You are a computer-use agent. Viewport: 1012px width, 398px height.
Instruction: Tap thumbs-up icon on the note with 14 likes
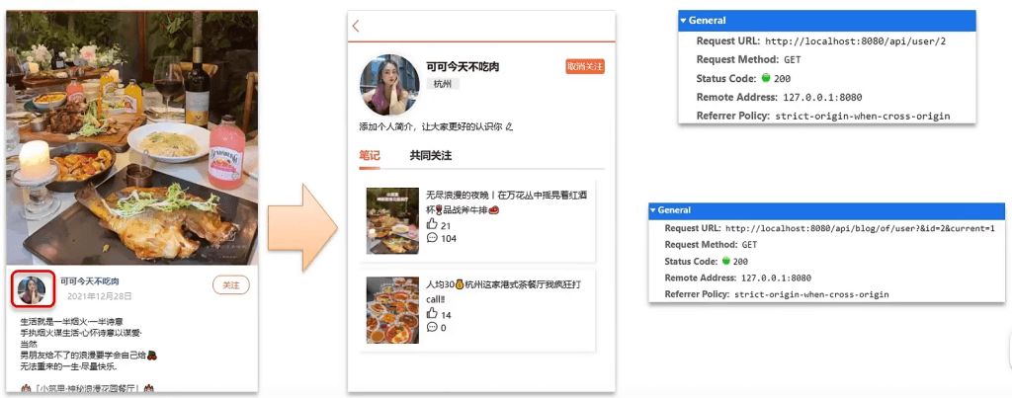[431, 314]
